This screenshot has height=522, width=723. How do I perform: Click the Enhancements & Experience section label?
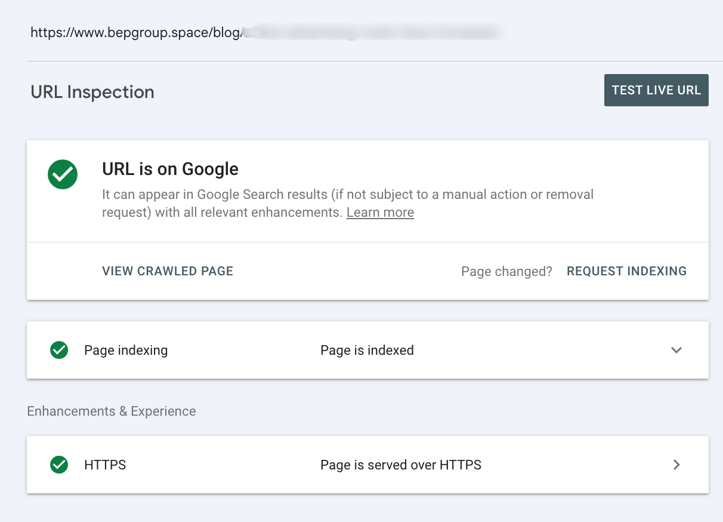pyautogui.click(x=111, y=411)
